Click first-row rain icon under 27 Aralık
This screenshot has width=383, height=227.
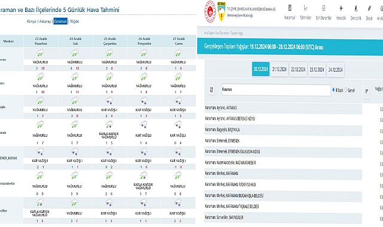pyautogui.click(x=178, y=53)
